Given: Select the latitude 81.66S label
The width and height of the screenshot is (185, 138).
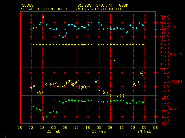Looking at the screenshot, I should tap(84, 5).
